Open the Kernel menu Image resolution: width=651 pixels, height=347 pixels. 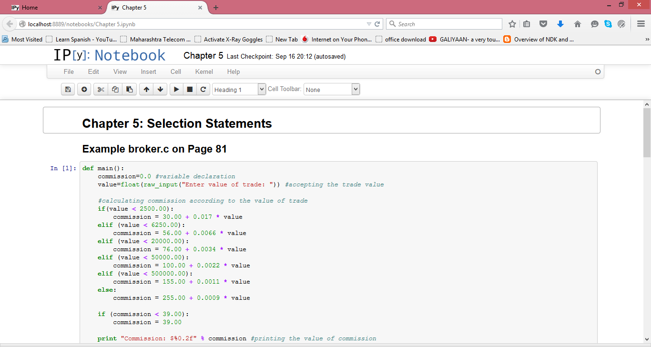(204, 71)
